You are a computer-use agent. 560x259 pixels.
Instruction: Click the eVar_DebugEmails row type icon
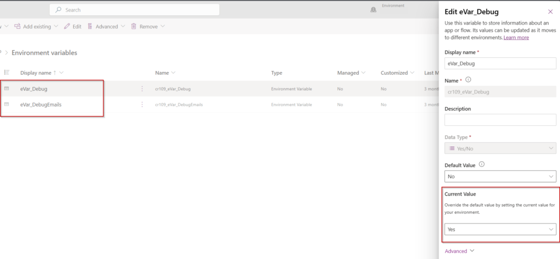7,104
